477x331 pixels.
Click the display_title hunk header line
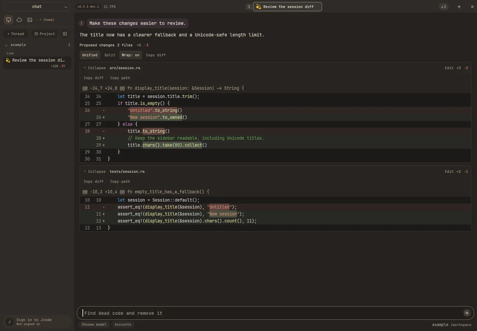click(275, 88)
